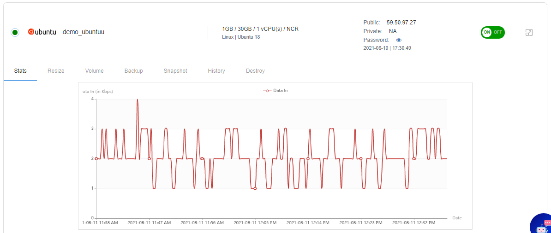Reveal password with the eye icon

point(399,40)
